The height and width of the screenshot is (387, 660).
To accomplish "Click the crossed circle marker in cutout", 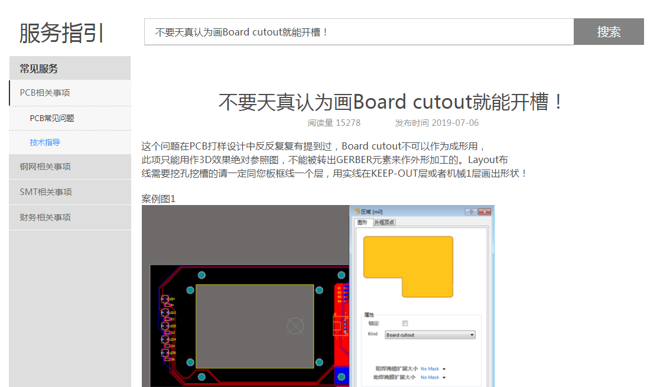I will [294, 325].
